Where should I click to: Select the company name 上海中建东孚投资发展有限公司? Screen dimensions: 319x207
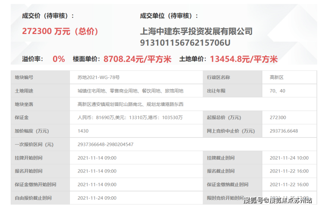click(196, 31)
